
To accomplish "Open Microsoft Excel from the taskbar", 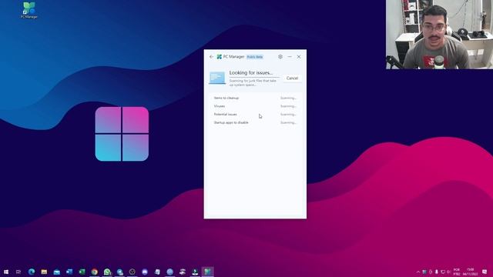I will [82, 272].
